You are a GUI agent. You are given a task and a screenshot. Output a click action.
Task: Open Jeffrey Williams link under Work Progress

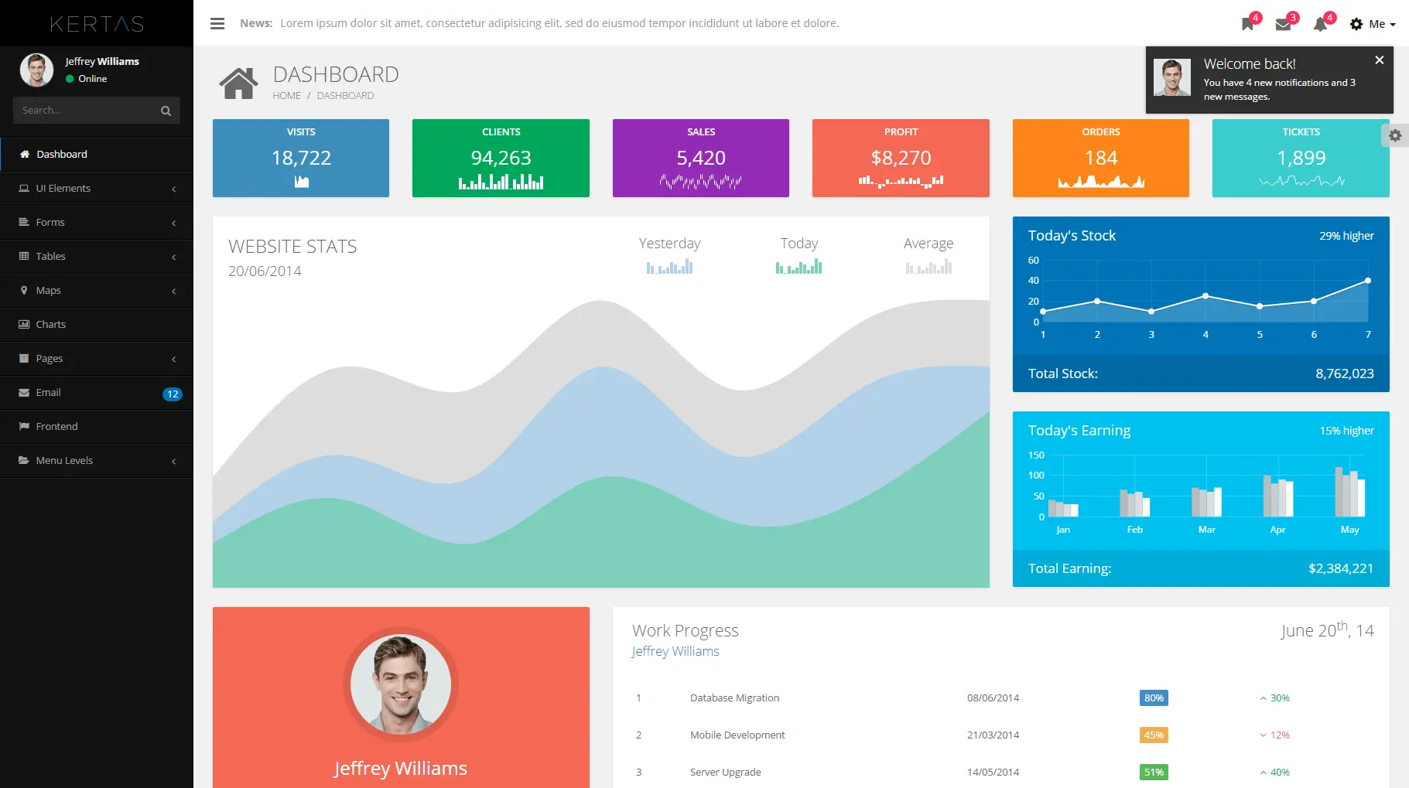coord(675,651)
